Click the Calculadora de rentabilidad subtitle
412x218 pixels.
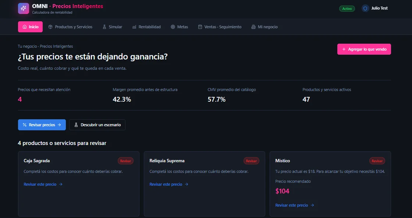pyautogui.click(x=52, y=12)
